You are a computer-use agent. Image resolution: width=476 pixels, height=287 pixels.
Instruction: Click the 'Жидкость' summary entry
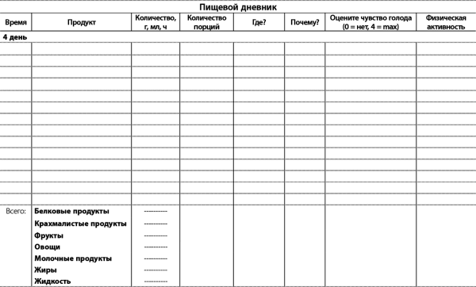[52, 281]
